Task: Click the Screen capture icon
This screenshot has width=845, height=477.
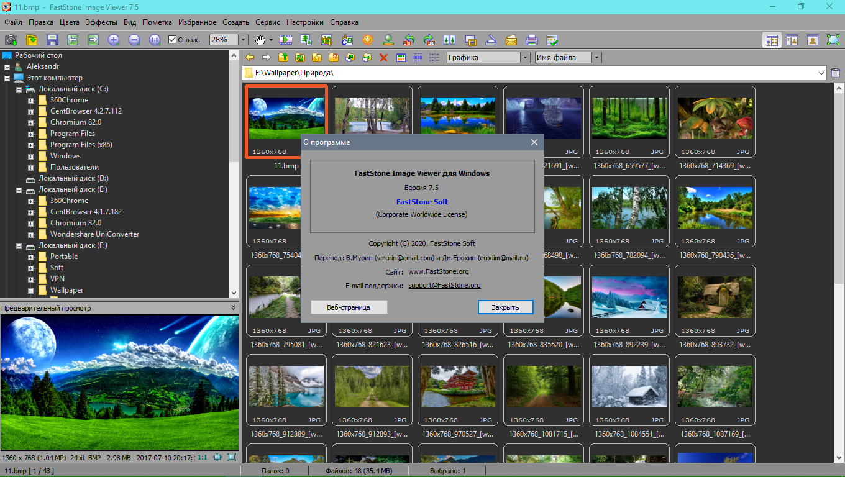Action: tap(470, 40)
